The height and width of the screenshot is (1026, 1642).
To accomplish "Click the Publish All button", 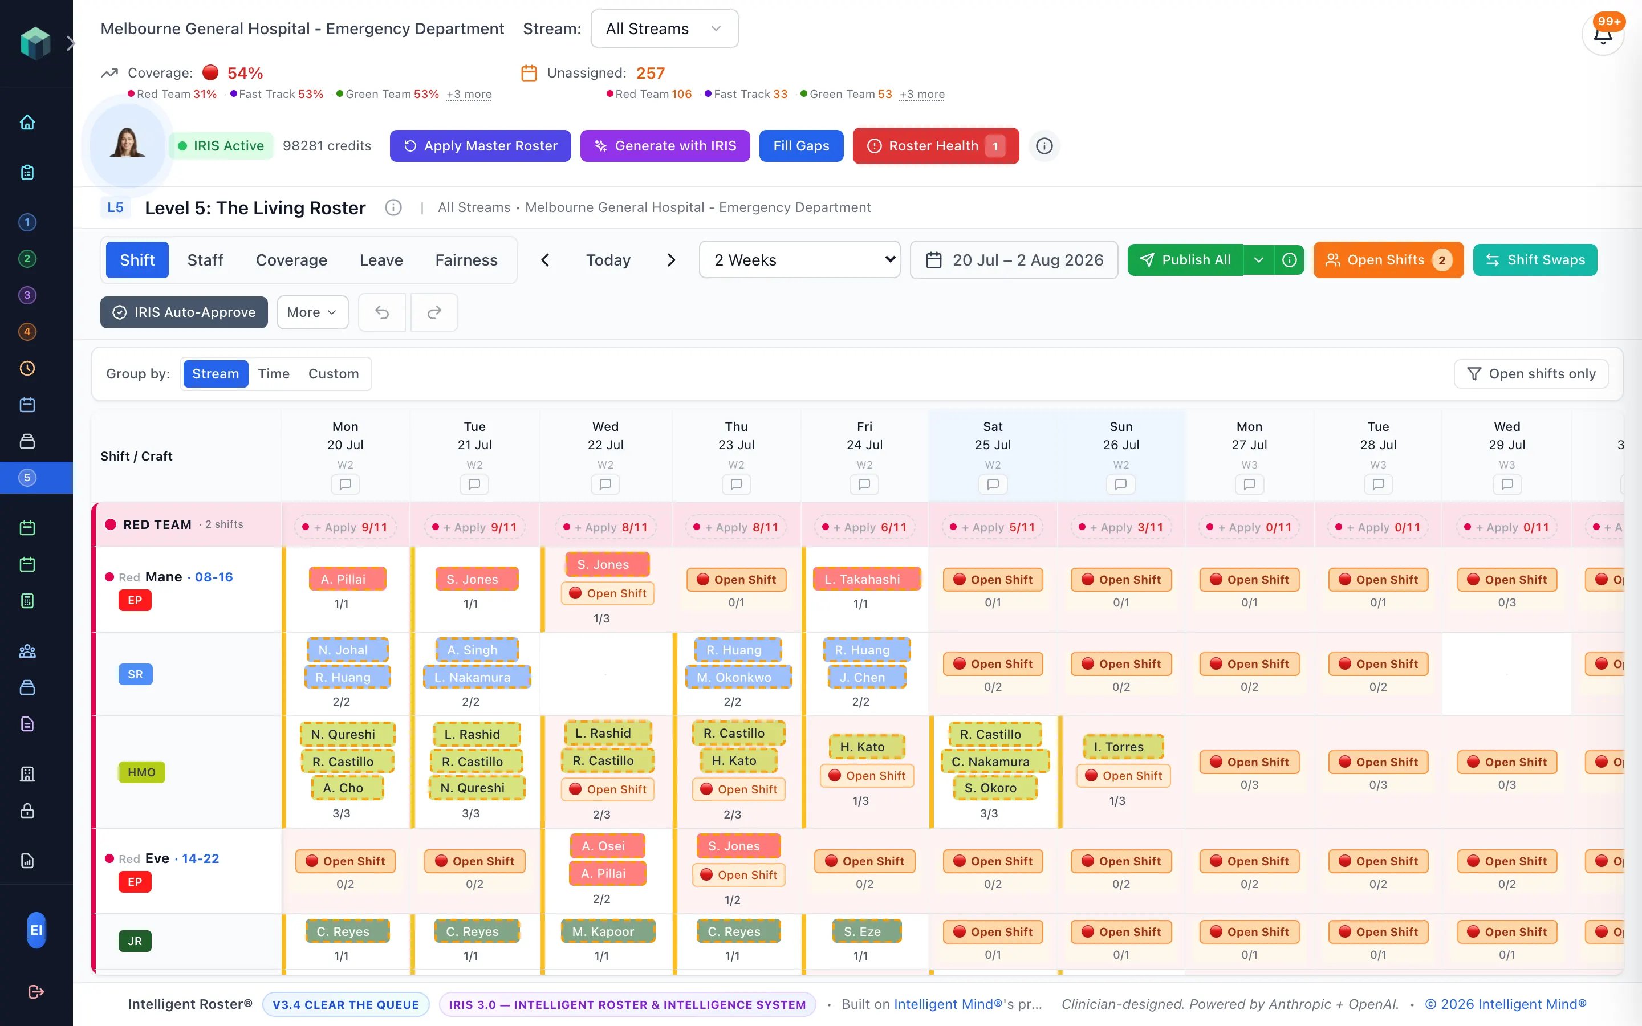I will [x=1185, y=260].
